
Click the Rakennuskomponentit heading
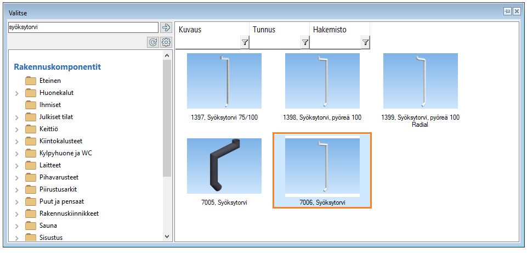[x=57, y=67]
